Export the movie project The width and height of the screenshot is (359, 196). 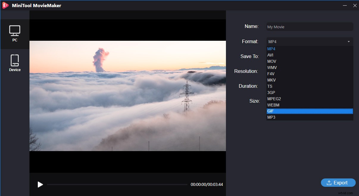338,183
